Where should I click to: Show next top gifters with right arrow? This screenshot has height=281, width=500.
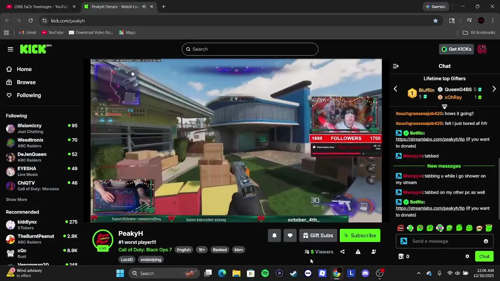[494, 89]
